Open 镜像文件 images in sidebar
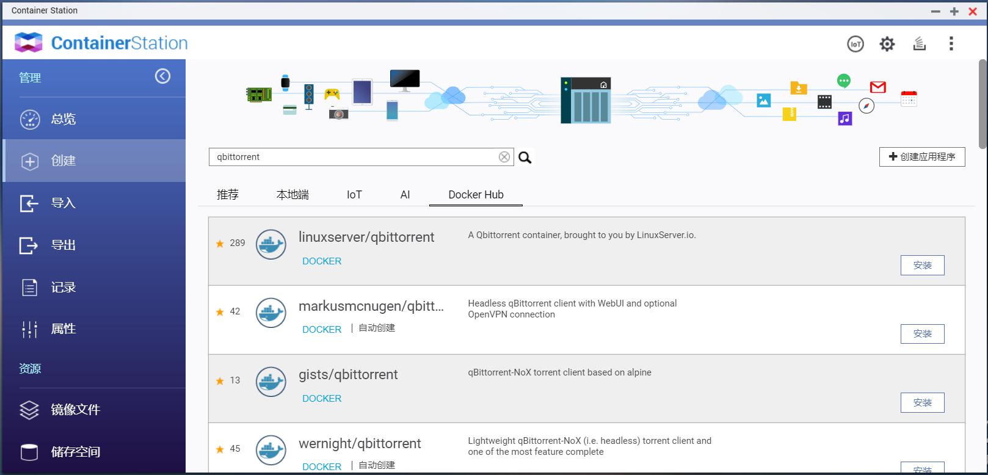The image size is (988, 475). [75, 410]
